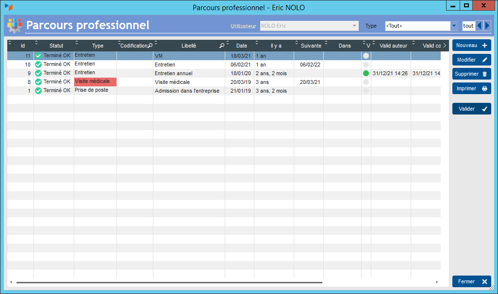Open the Type filter dropdown
This screenshot has width=498, height=294.
click(x=454, y=26)
